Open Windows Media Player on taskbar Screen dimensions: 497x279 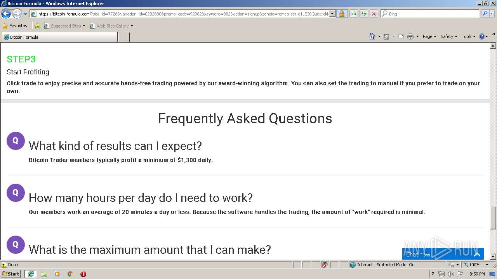click(57, 274)
